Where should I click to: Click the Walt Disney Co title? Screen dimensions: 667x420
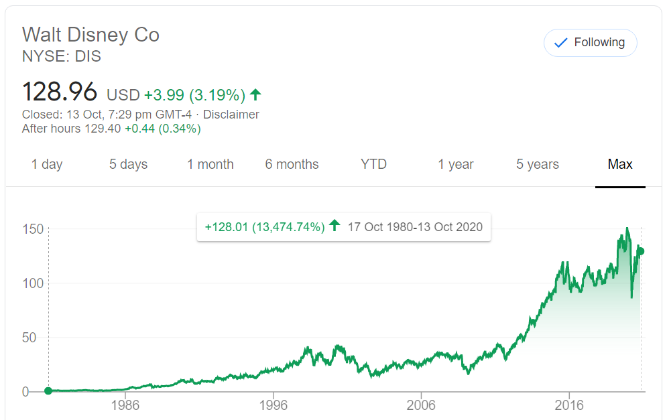point(91,34)
